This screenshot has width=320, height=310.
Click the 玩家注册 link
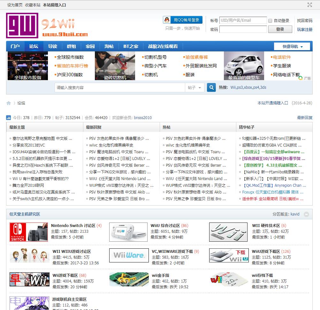click(304, 29)
